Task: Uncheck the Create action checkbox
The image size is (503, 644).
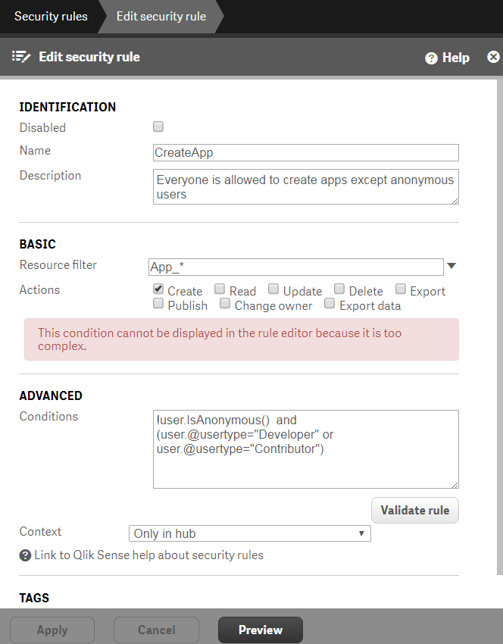Action: pos(158,289)
